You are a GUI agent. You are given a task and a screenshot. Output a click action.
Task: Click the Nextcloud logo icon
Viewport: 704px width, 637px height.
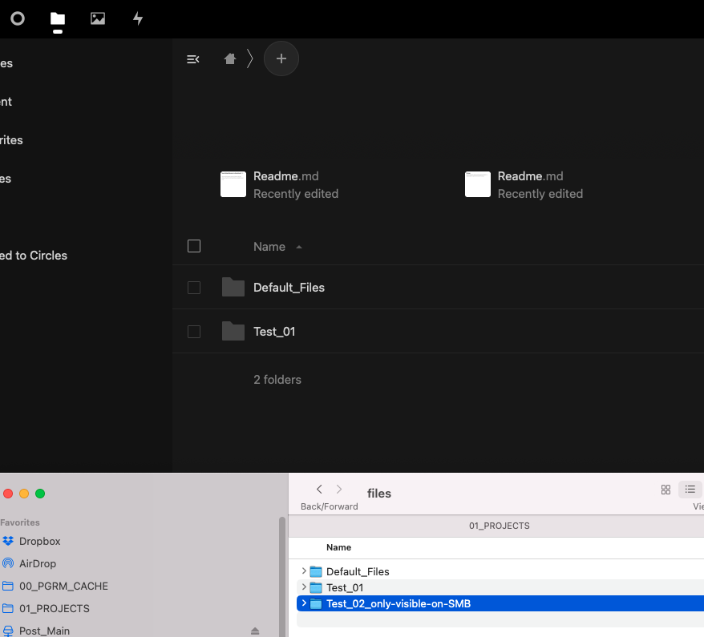[x=17, y=18]
